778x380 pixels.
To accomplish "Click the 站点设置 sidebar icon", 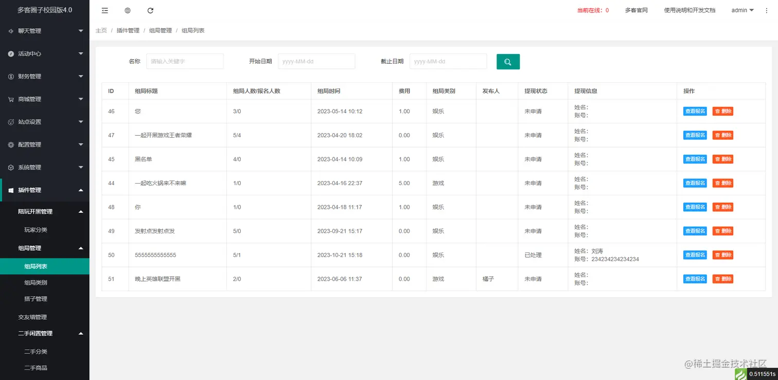I will point(11,122).
